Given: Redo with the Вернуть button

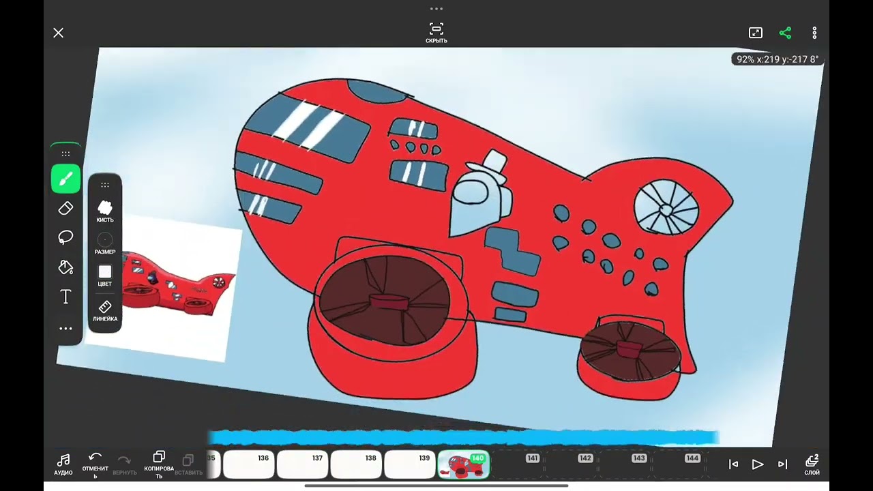Looking at the screenshot, I should pyautogui.click(x=125, y=464).
